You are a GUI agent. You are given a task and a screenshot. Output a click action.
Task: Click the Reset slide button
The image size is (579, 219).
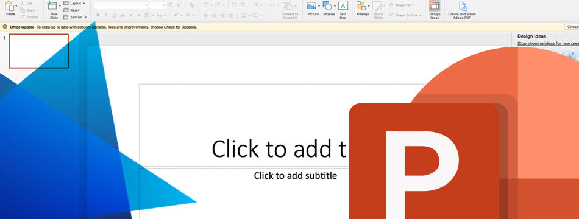click(x=71, y=10)
